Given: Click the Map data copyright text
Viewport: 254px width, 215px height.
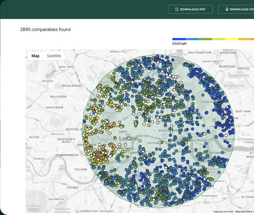Looking at the screenshot, I should click(244, 212).
